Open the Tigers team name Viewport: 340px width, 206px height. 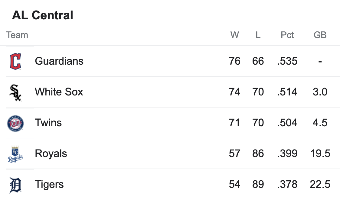[49, 185]
